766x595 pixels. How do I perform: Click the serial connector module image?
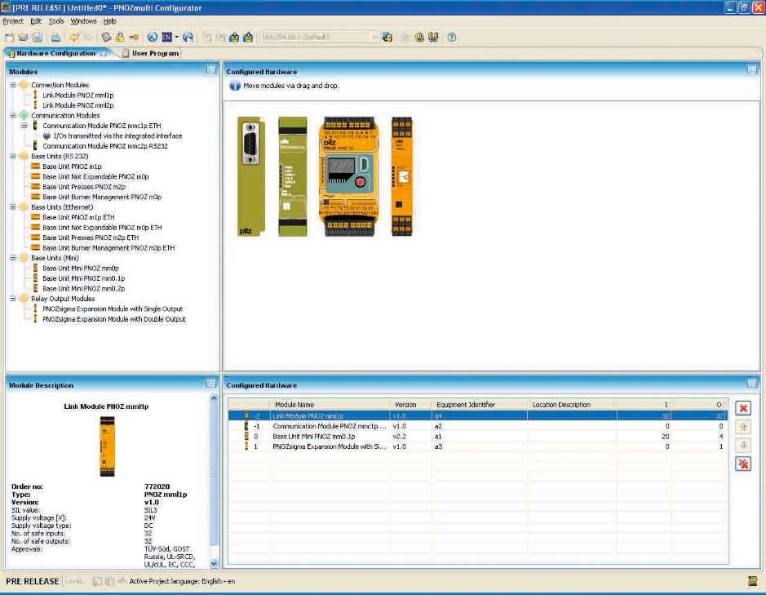coord(251,176)
